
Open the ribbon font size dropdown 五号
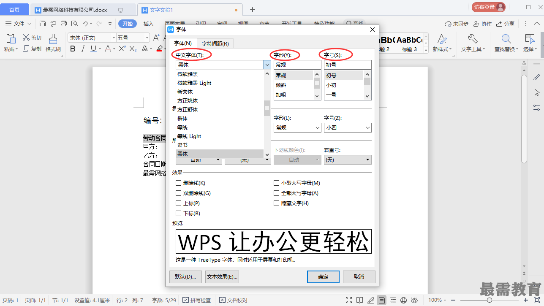(x=147, y=38)
